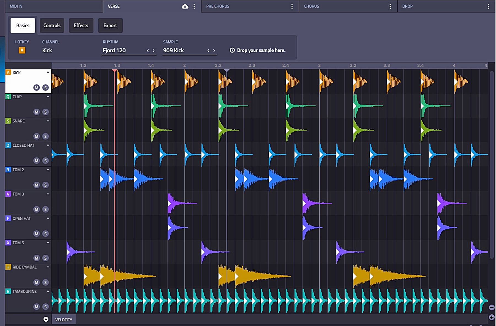Open the Effects tab
Viewport: 496px width, 326px height.
click(x=81, y=26)
